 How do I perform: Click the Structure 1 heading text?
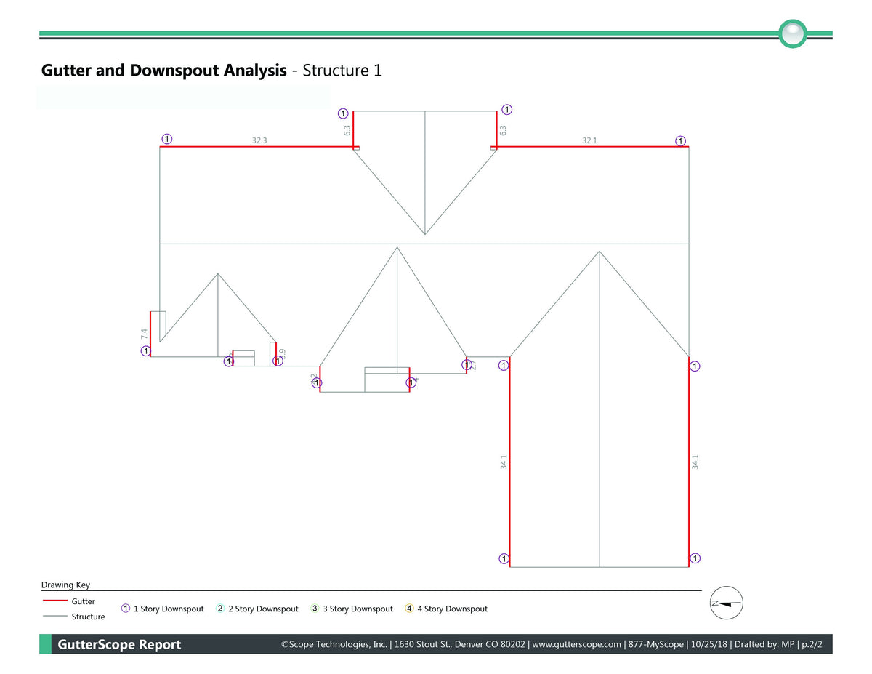coord(342,71)
